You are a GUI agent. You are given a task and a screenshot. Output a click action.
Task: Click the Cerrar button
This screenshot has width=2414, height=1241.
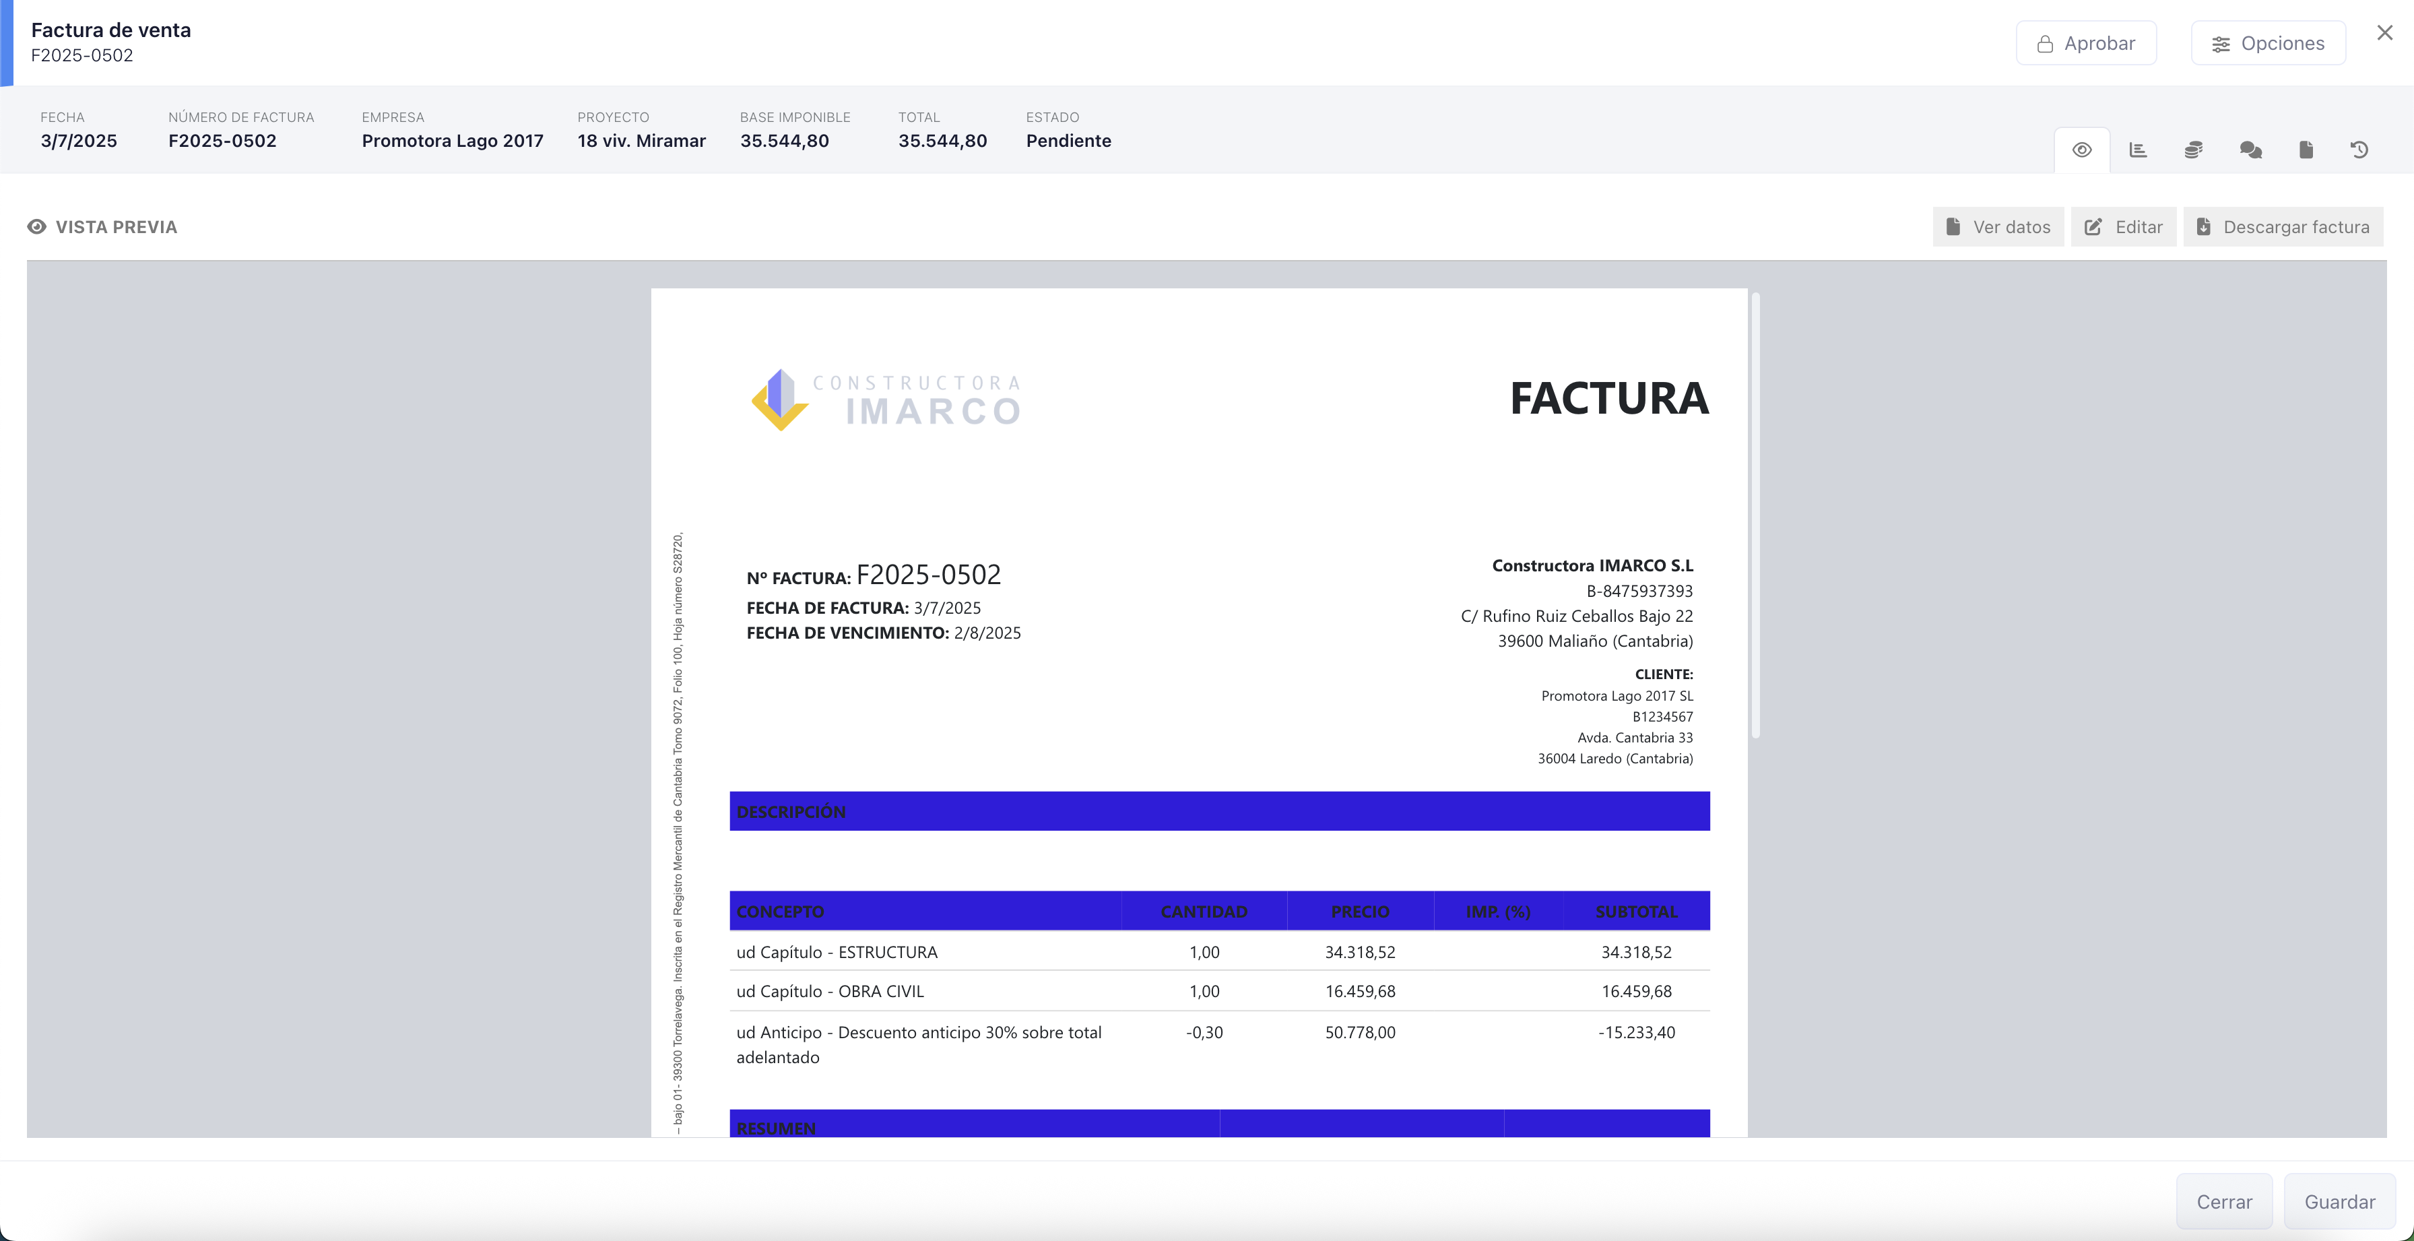pyautogui.click(x=2224, y=1202)
